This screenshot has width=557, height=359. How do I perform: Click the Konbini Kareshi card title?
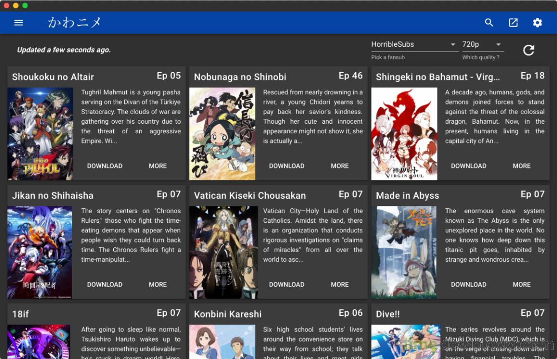tap(228, 314)
